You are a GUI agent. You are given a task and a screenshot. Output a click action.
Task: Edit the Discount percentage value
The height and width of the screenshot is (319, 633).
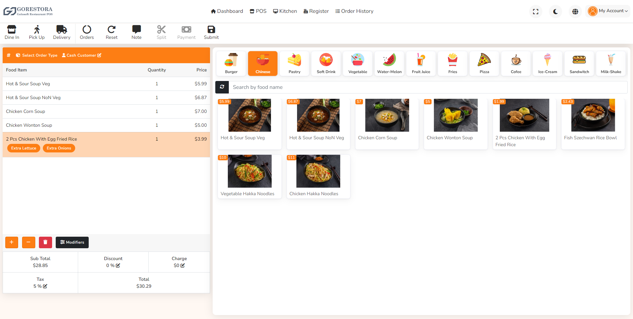click(118, 265)
